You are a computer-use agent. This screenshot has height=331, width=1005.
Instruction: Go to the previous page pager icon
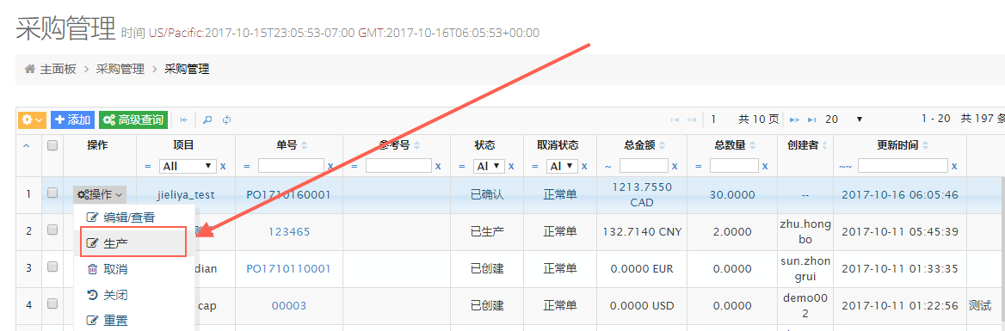coord(691,120)
